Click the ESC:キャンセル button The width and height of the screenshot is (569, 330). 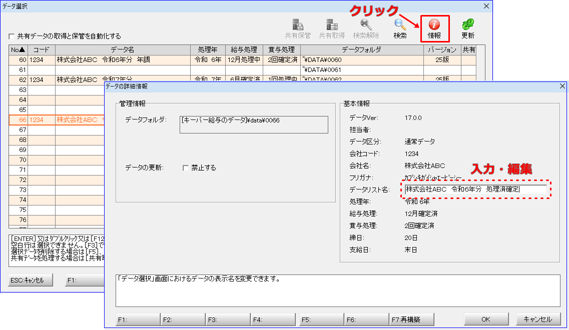(x=31, y=280)
